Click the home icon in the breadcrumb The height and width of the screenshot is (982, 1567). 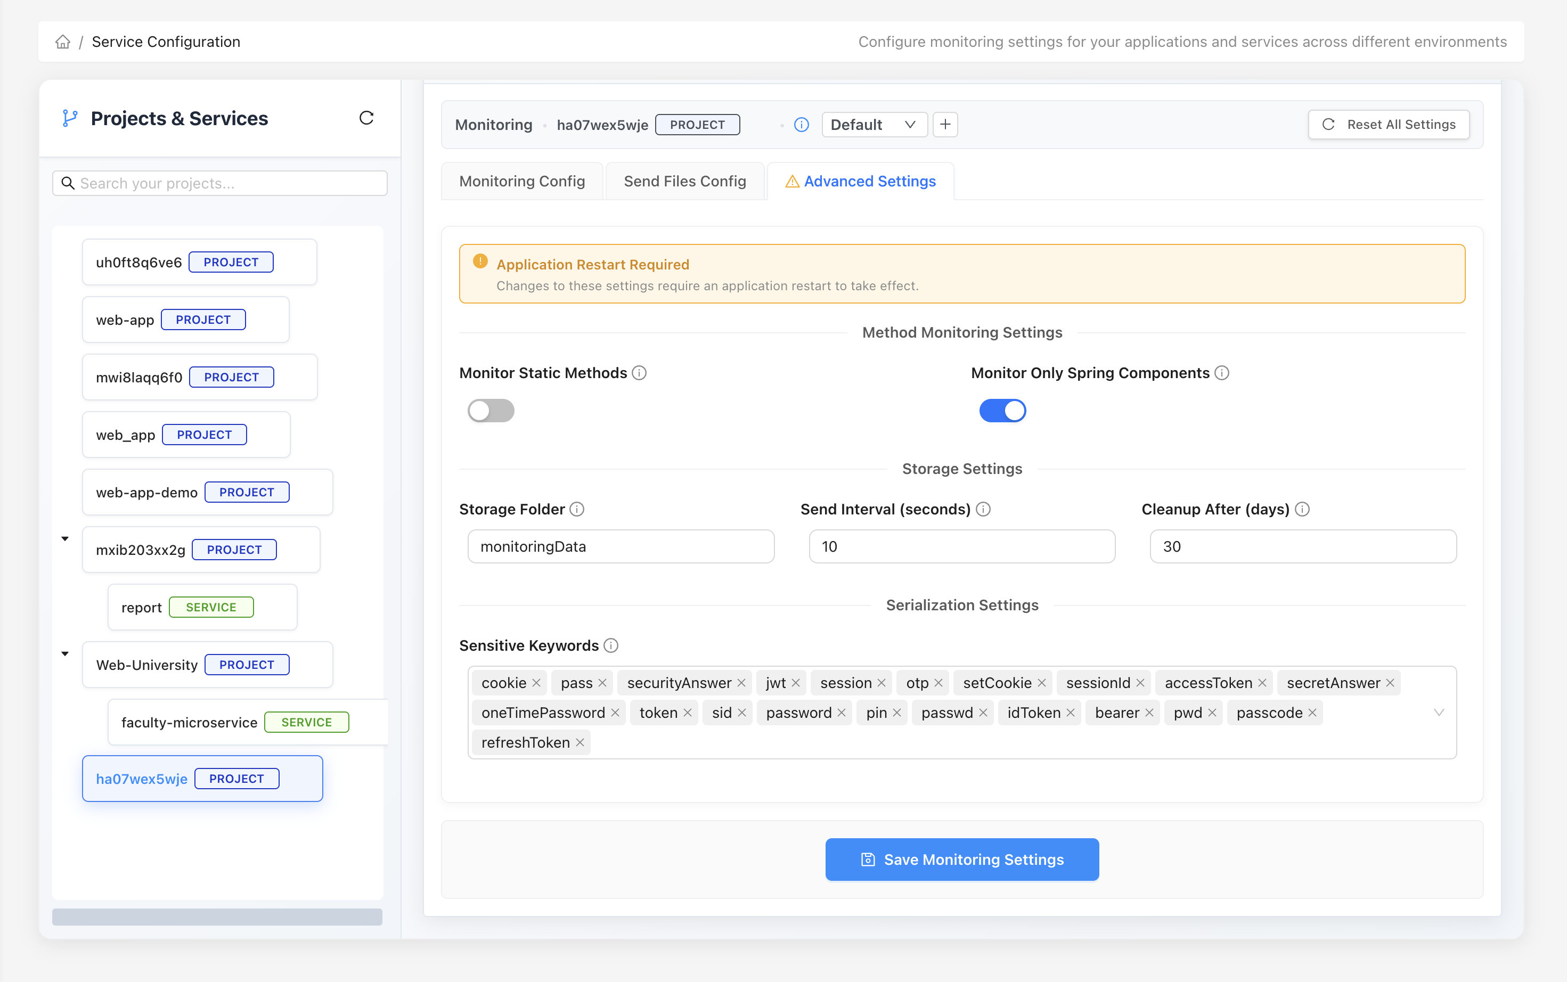coord(62,42)
